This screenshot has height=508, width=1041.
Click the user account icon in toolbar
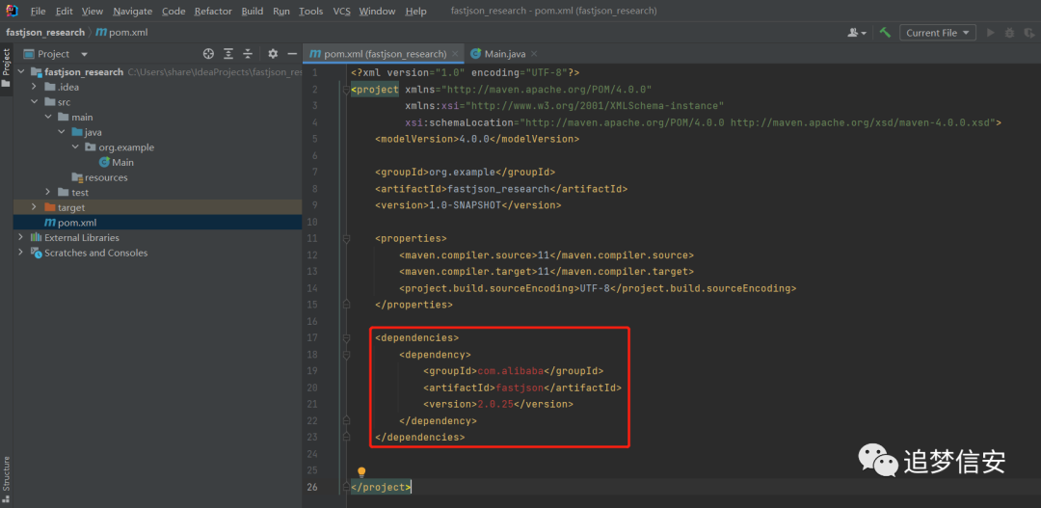[x=857, y=33]
